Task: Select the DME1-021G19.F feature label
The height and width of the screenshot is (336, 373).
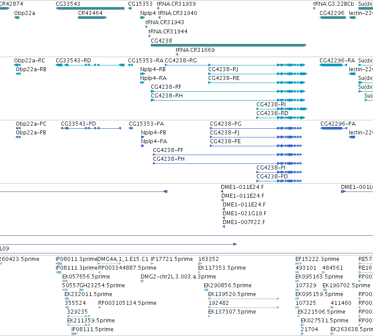Action: 244,213
